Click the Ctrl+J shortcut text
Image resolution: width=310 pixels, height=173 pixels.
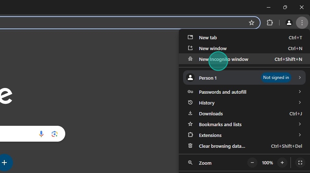pos(296,114)
